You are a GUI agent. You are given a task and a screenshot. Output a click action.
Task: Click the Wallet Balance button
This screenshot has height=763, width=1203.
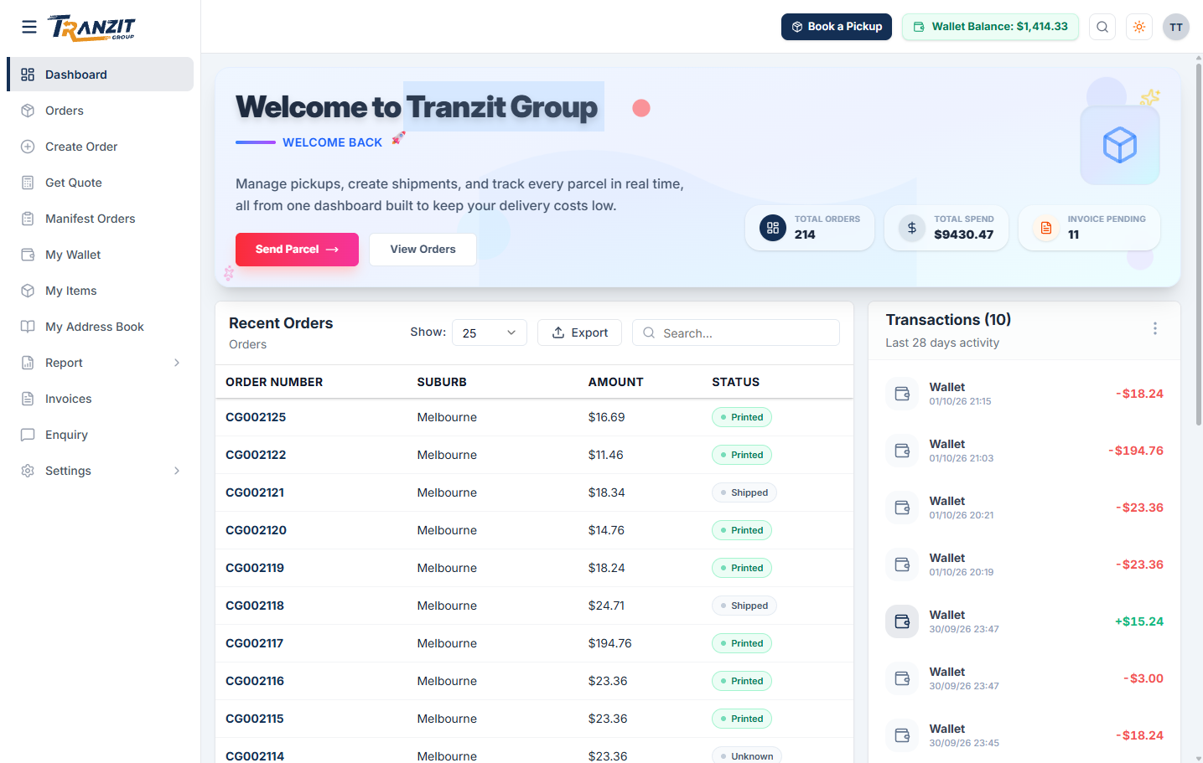(990, 27)
